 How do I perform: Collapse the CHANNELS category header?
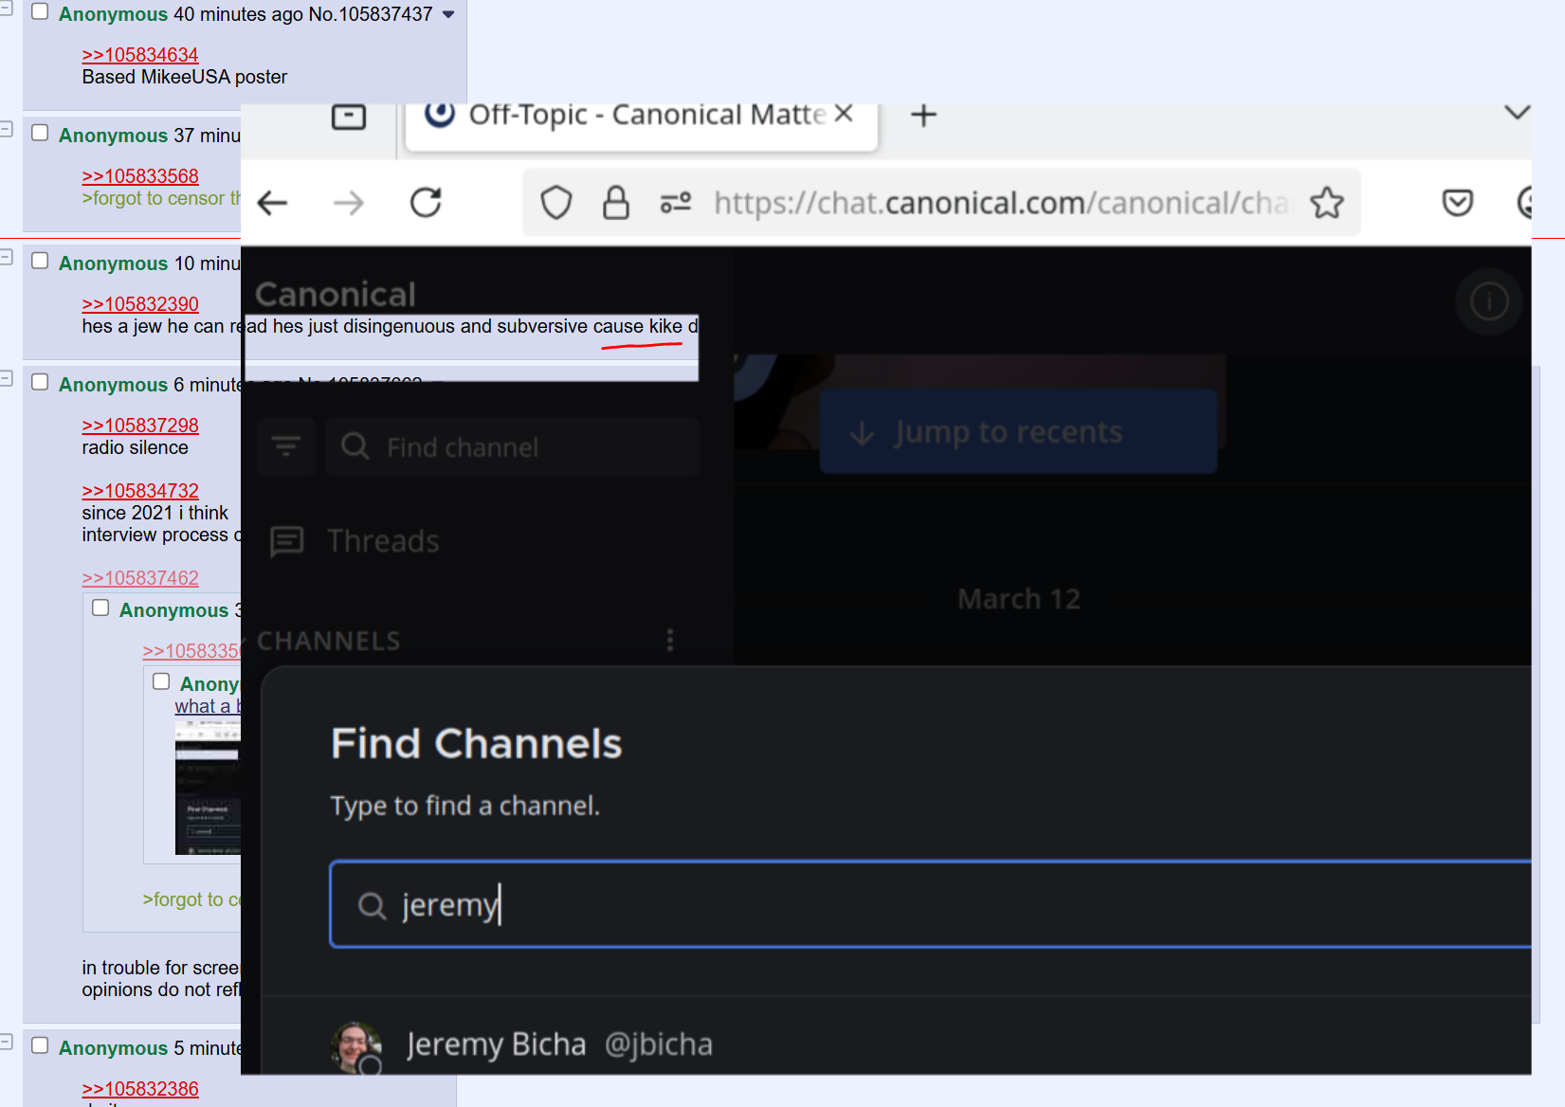pos(328,642)
